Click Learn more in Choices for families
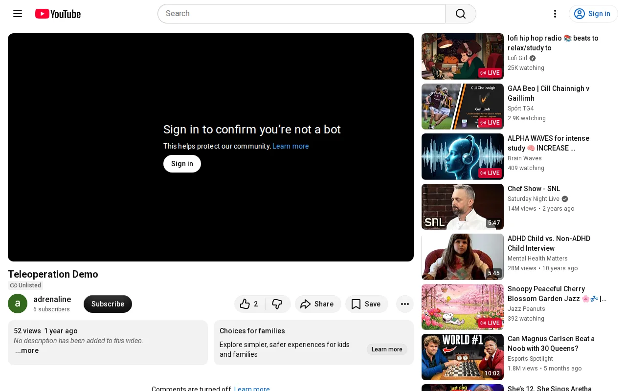 point(387,349)
